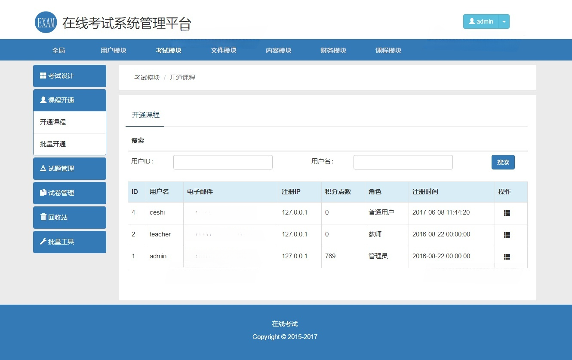Click the EXAM logo in the header
Viewport: 572px width, 360px height.
point(45,22)
